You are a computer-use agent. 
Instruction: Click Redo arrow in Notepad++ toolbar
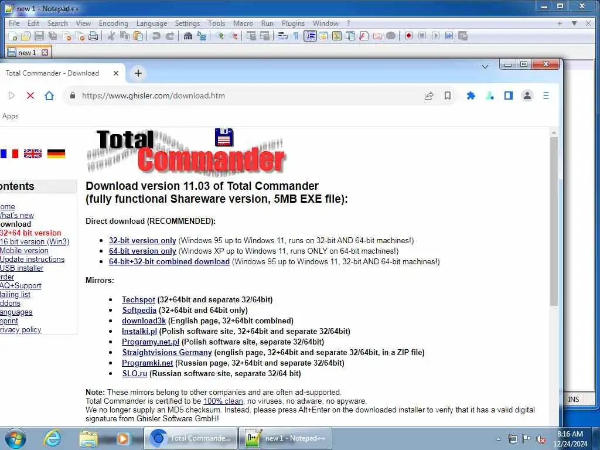point(170,36)
